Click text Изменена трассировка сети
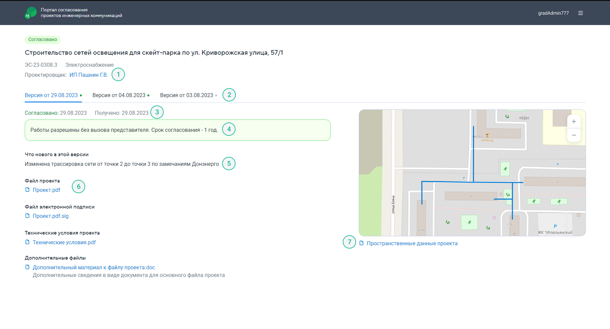610x329 pixels. click(x=122, y=164)
